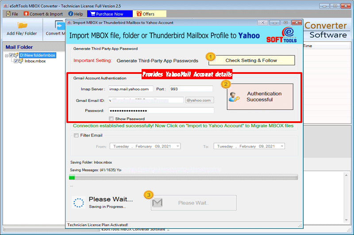
Task: Click the text Saving Folder: Inbox.mbox
Action: click(91, 162)
